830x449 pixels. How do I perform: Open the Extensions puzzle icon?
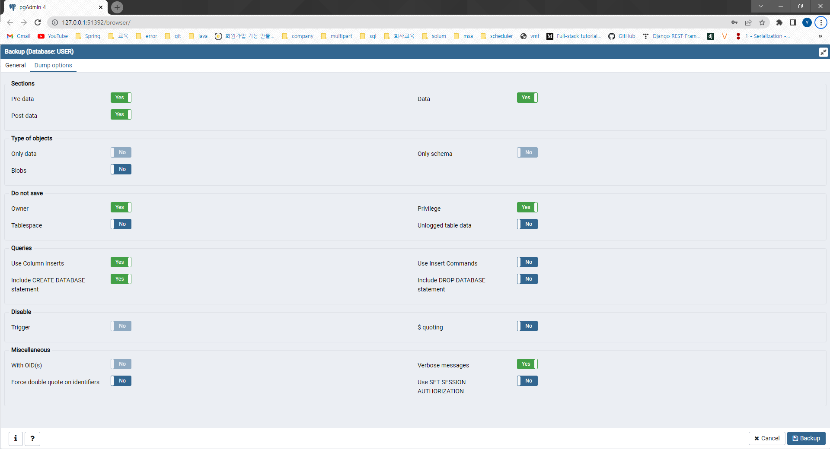[779, 22]
